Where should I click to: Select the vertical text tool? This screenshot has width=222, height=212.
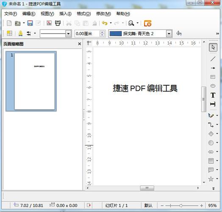[213, 104]
